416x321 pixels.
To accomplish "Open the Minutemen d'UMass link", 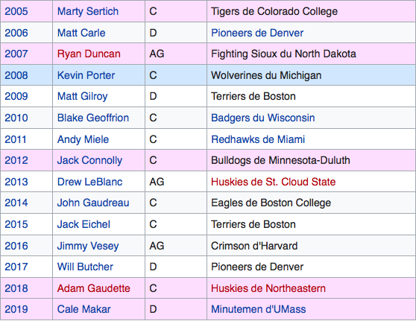I will (x=259, y=309).
